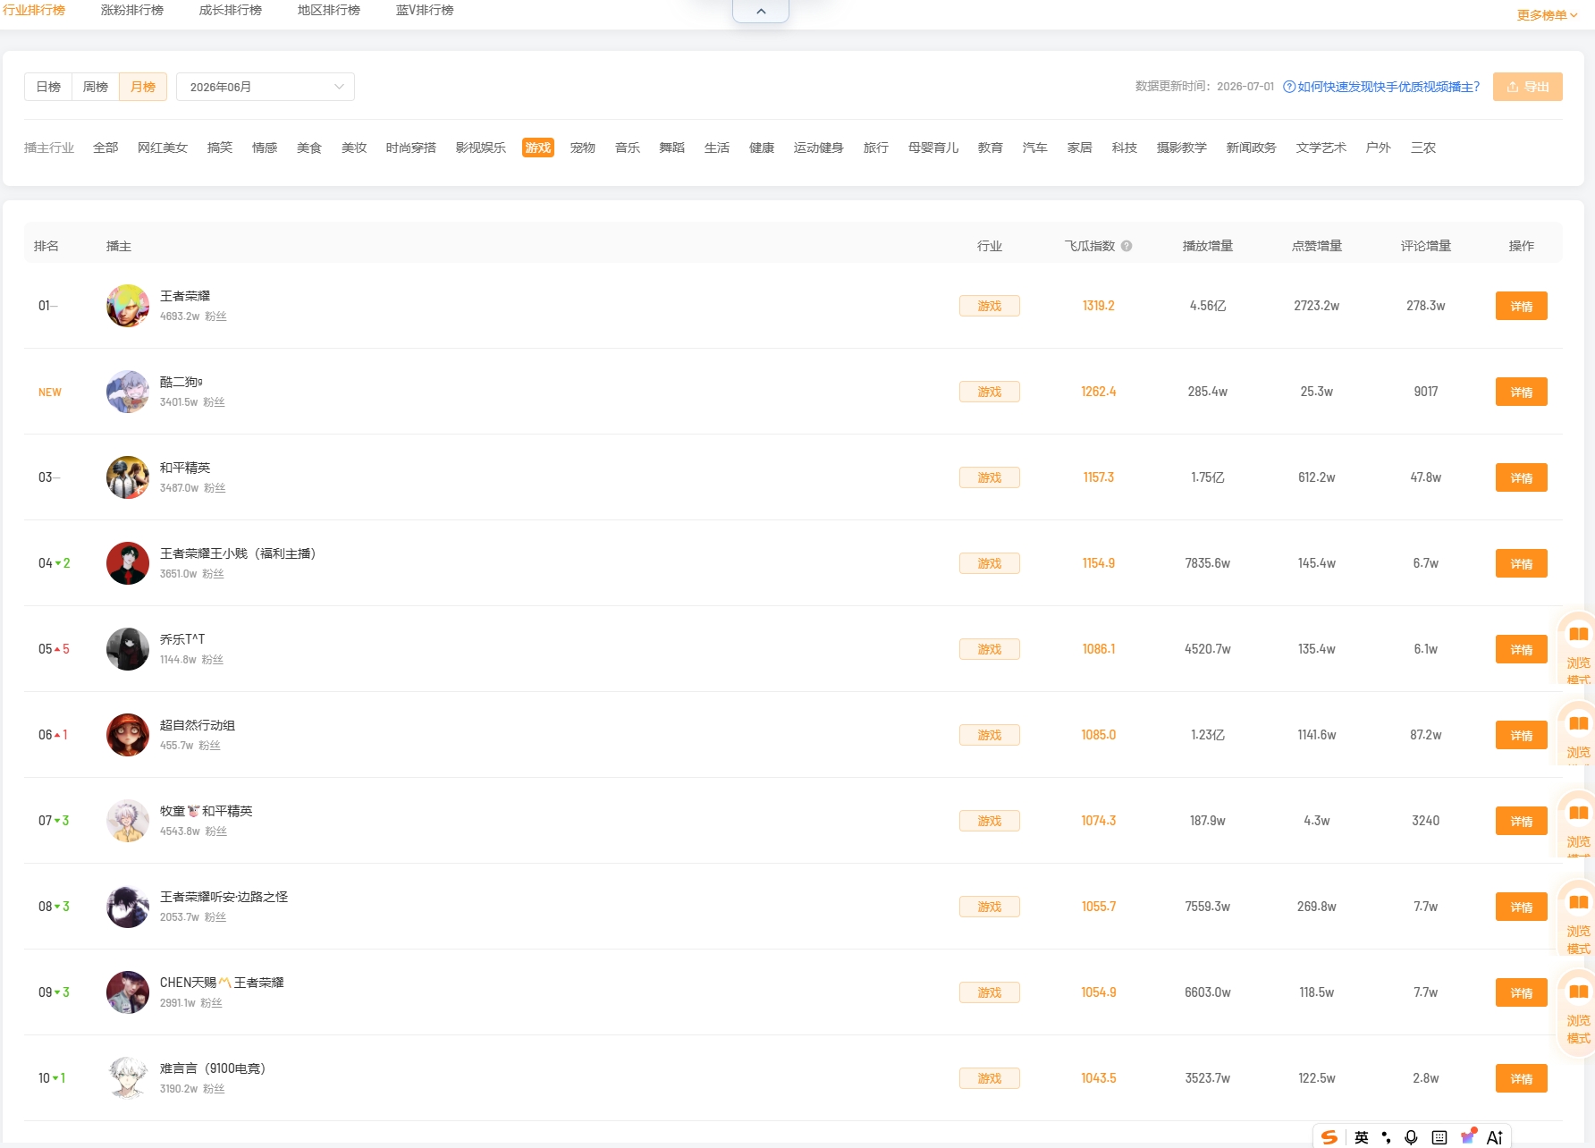1595x1148 pixels.
Task: Switch to 成长排行榜 tab
Action: (231, 10)
